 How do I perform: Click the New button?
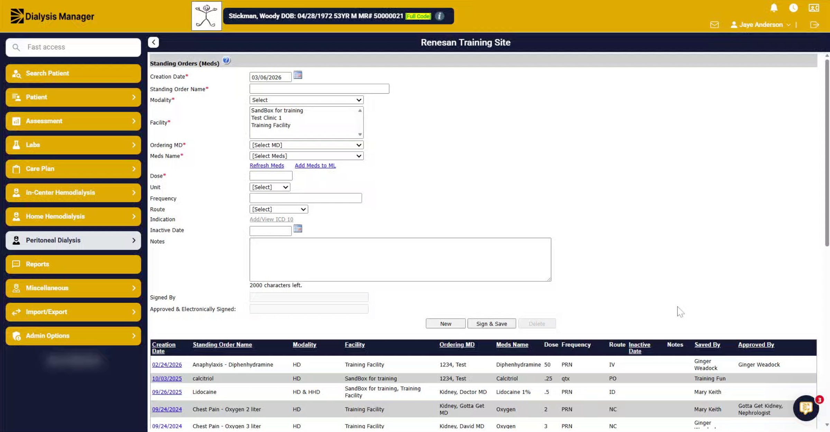coord(445,323)
